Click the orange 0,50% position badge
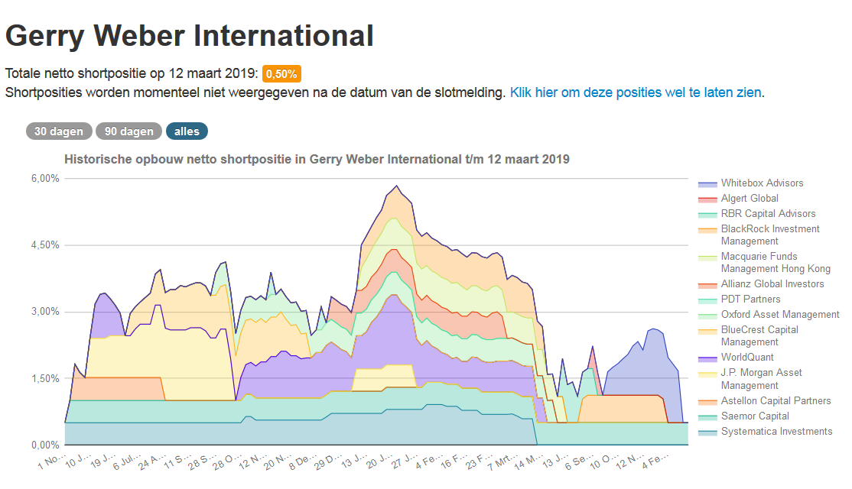This screenshot has height=489, width=852. tap(281, 74)
